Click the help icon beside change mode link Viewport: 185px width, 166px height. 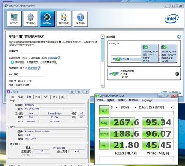click(39, 68)
